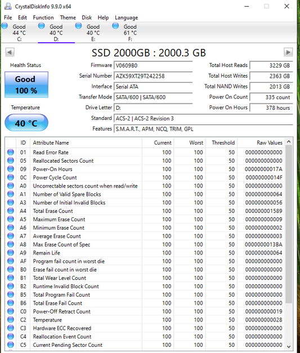Click status icon of Reallocated Sectors Count row
This screenshot has height=353, width=300.
[x=11, y=160]
